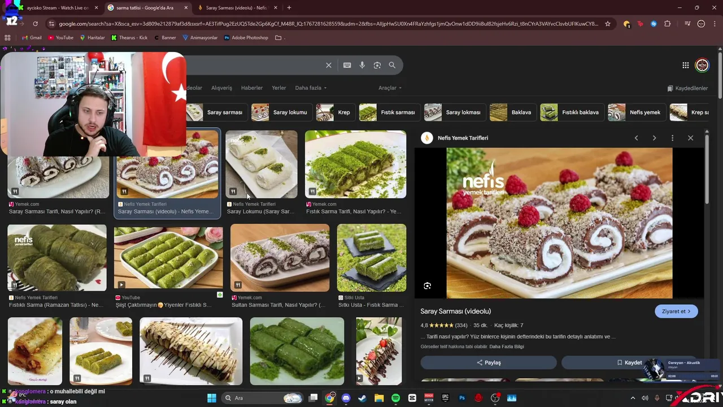Open the Windows Start menu
Image resolution: width=723 pixels, height=407 pixels.
[212, 398]
